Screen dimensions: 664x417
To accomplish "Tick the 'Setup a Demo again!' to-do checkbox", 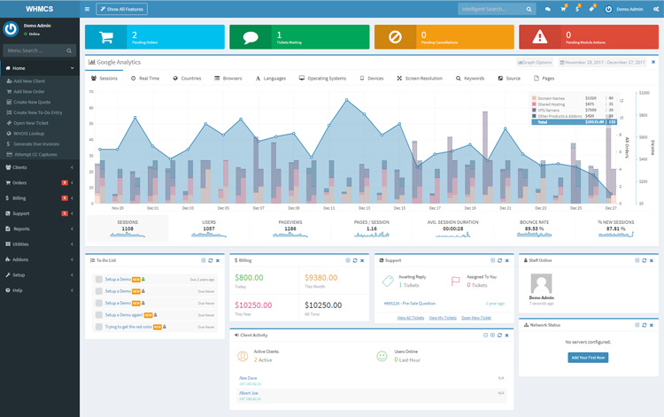I will [99, 315].
